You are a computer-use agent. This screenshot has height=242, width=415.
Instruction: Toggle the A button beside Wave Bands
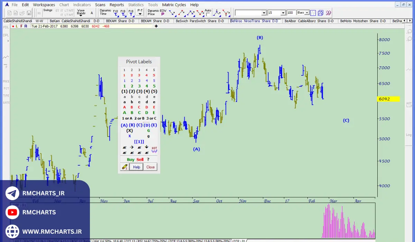tap(92, 13)
